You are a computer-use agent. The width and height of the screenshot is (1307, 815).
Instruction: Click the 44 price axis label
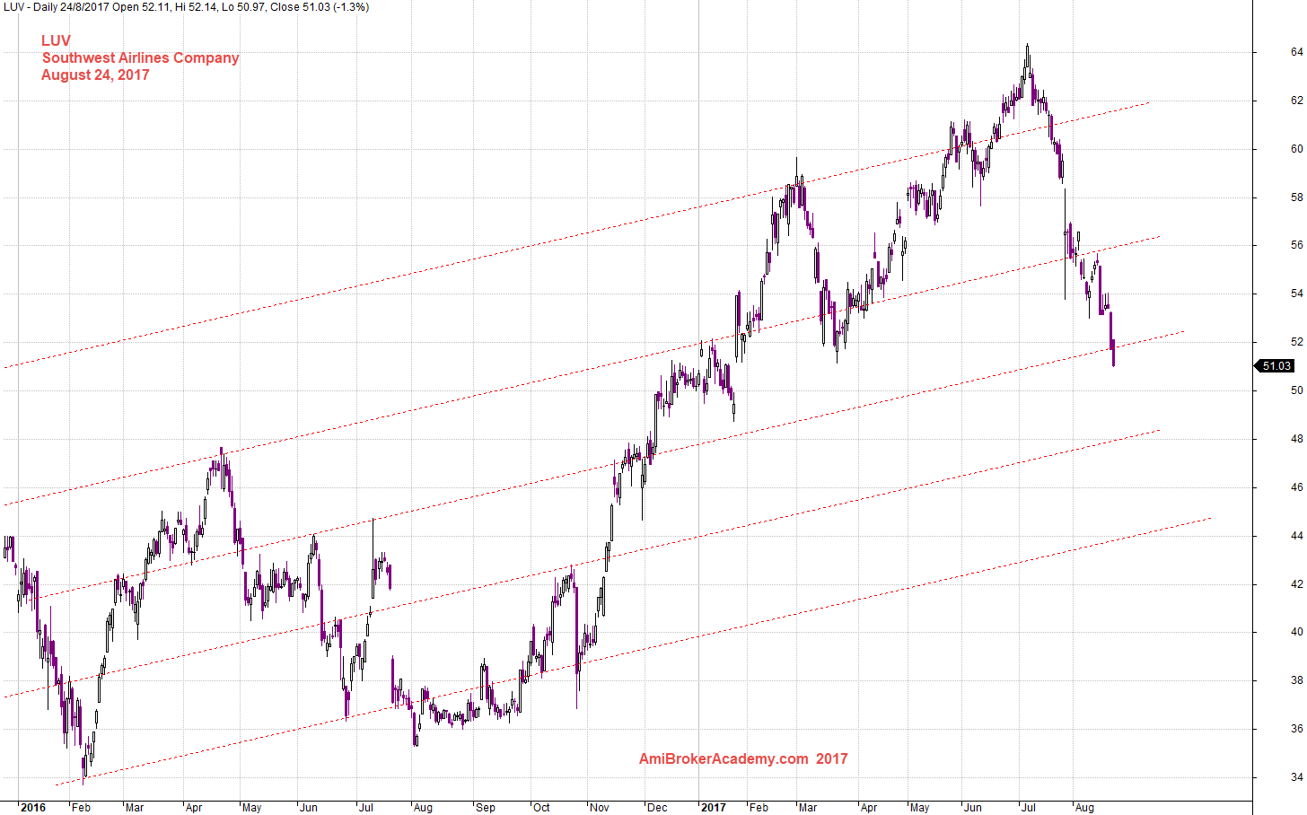pyautogui.click(x=1296, y=536)
